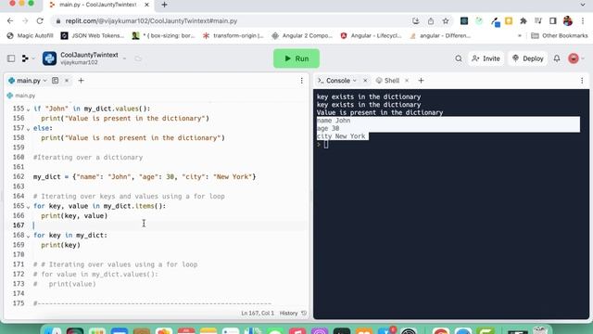Open JSON Web Tokens bookmark

point(93,35)
